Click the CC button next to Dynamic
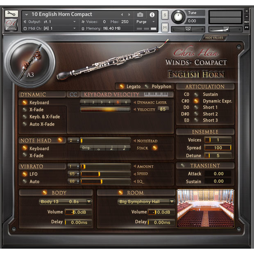The width and height of the screenshot is (254, 254). (73, 95)
